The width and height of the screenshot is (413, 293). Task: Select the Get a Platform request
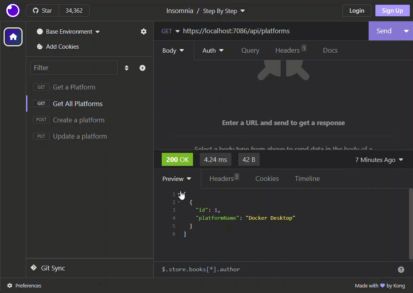(x=90, y=88)
